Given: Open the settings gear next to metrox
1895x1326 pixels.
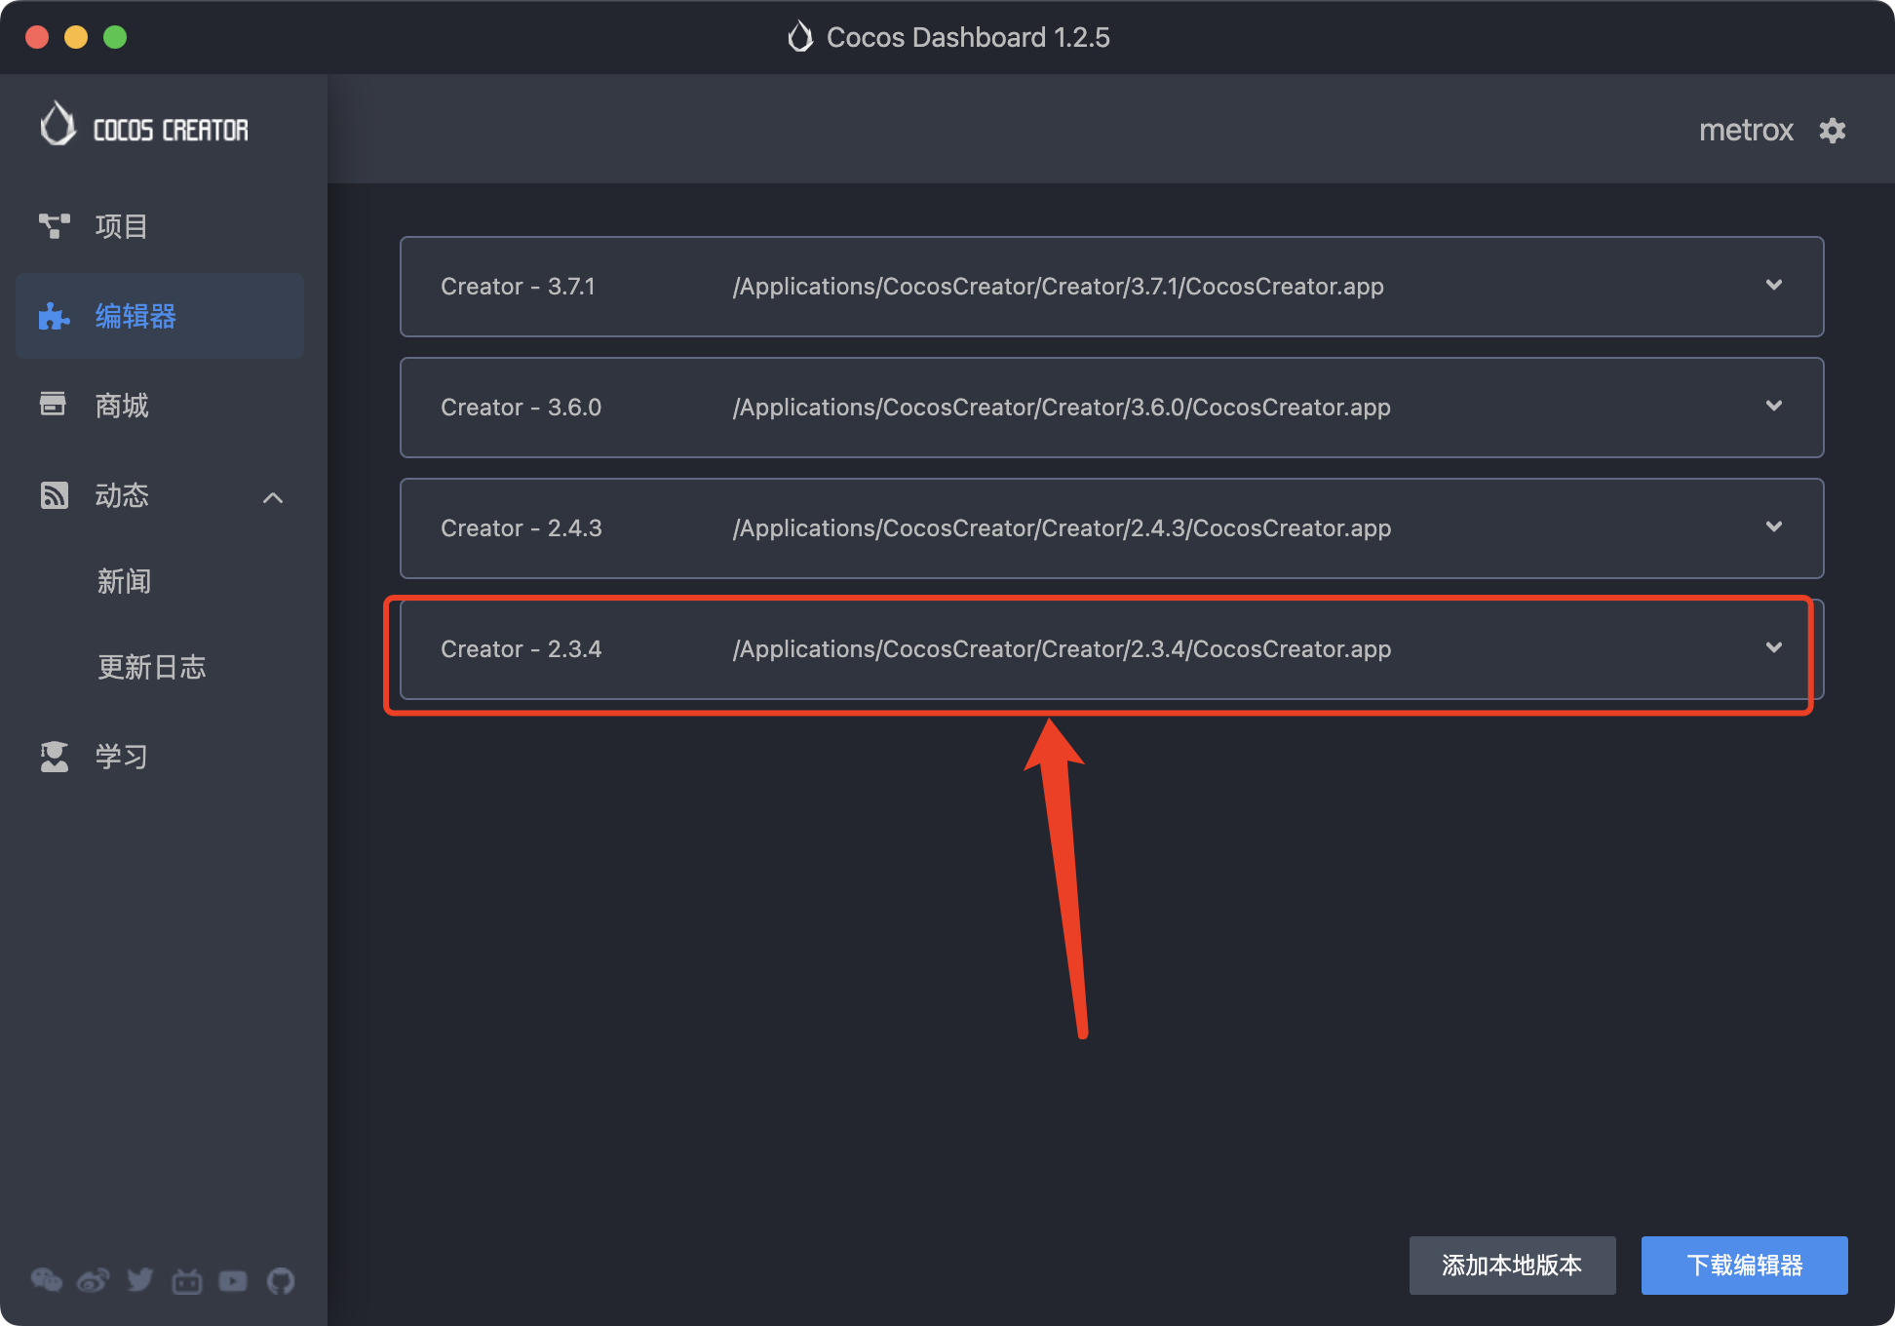Looking at the screenshot, I should pyautogui.click(x=1833, y=131).
